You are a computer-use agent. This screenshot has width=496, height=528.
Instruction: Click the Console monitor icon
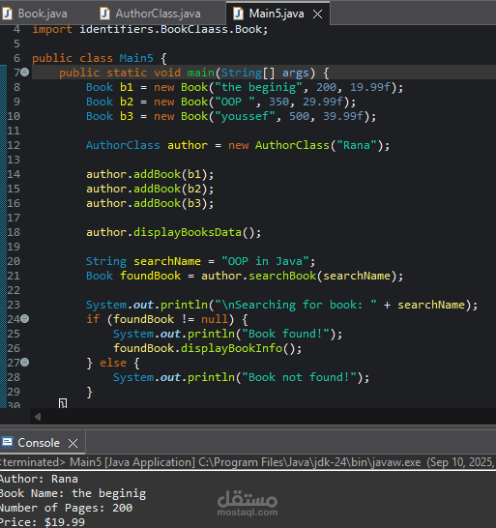8,443
